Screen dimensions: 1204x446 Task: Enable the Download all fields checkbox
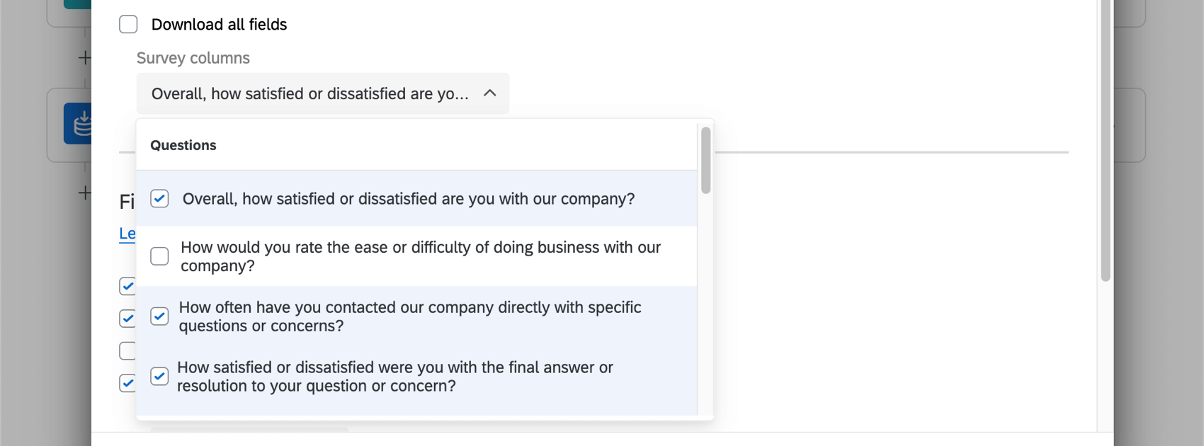click(128, 24)
